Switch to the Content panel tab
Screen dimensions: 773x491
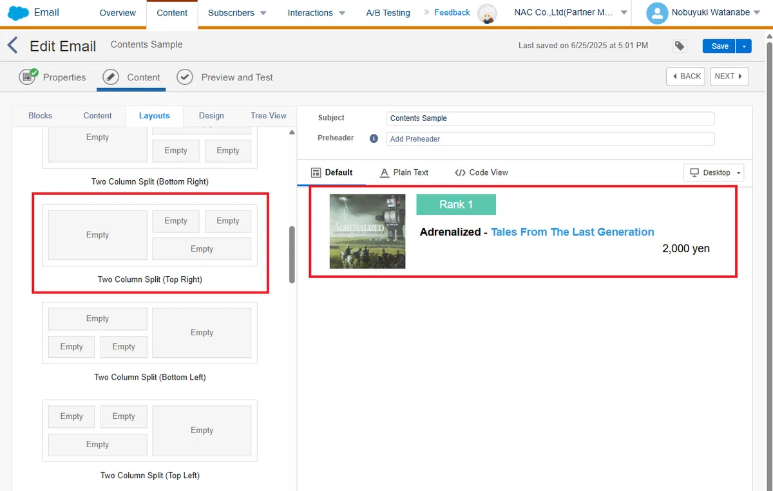pos(97,116)
